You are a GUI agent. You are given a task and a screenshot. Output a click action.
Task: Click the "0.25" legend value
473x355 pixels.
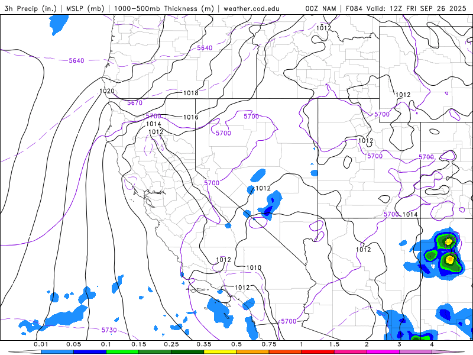(x=171, y=344)
